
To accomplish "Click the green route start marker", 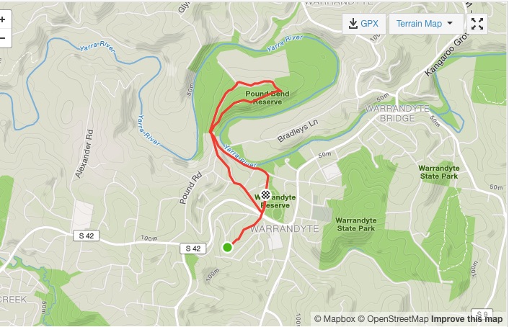I will point(228,247).
